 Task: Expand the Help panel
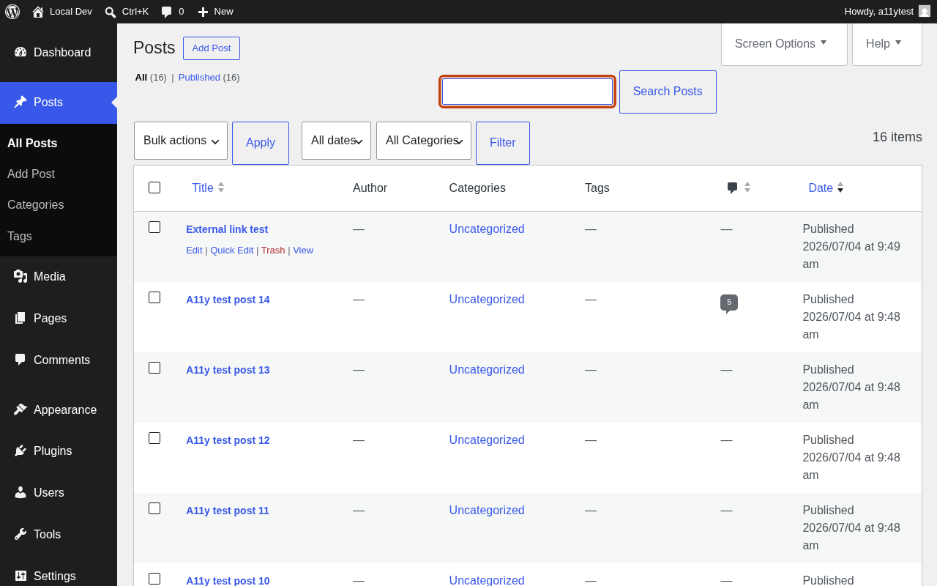pos(887,44)
